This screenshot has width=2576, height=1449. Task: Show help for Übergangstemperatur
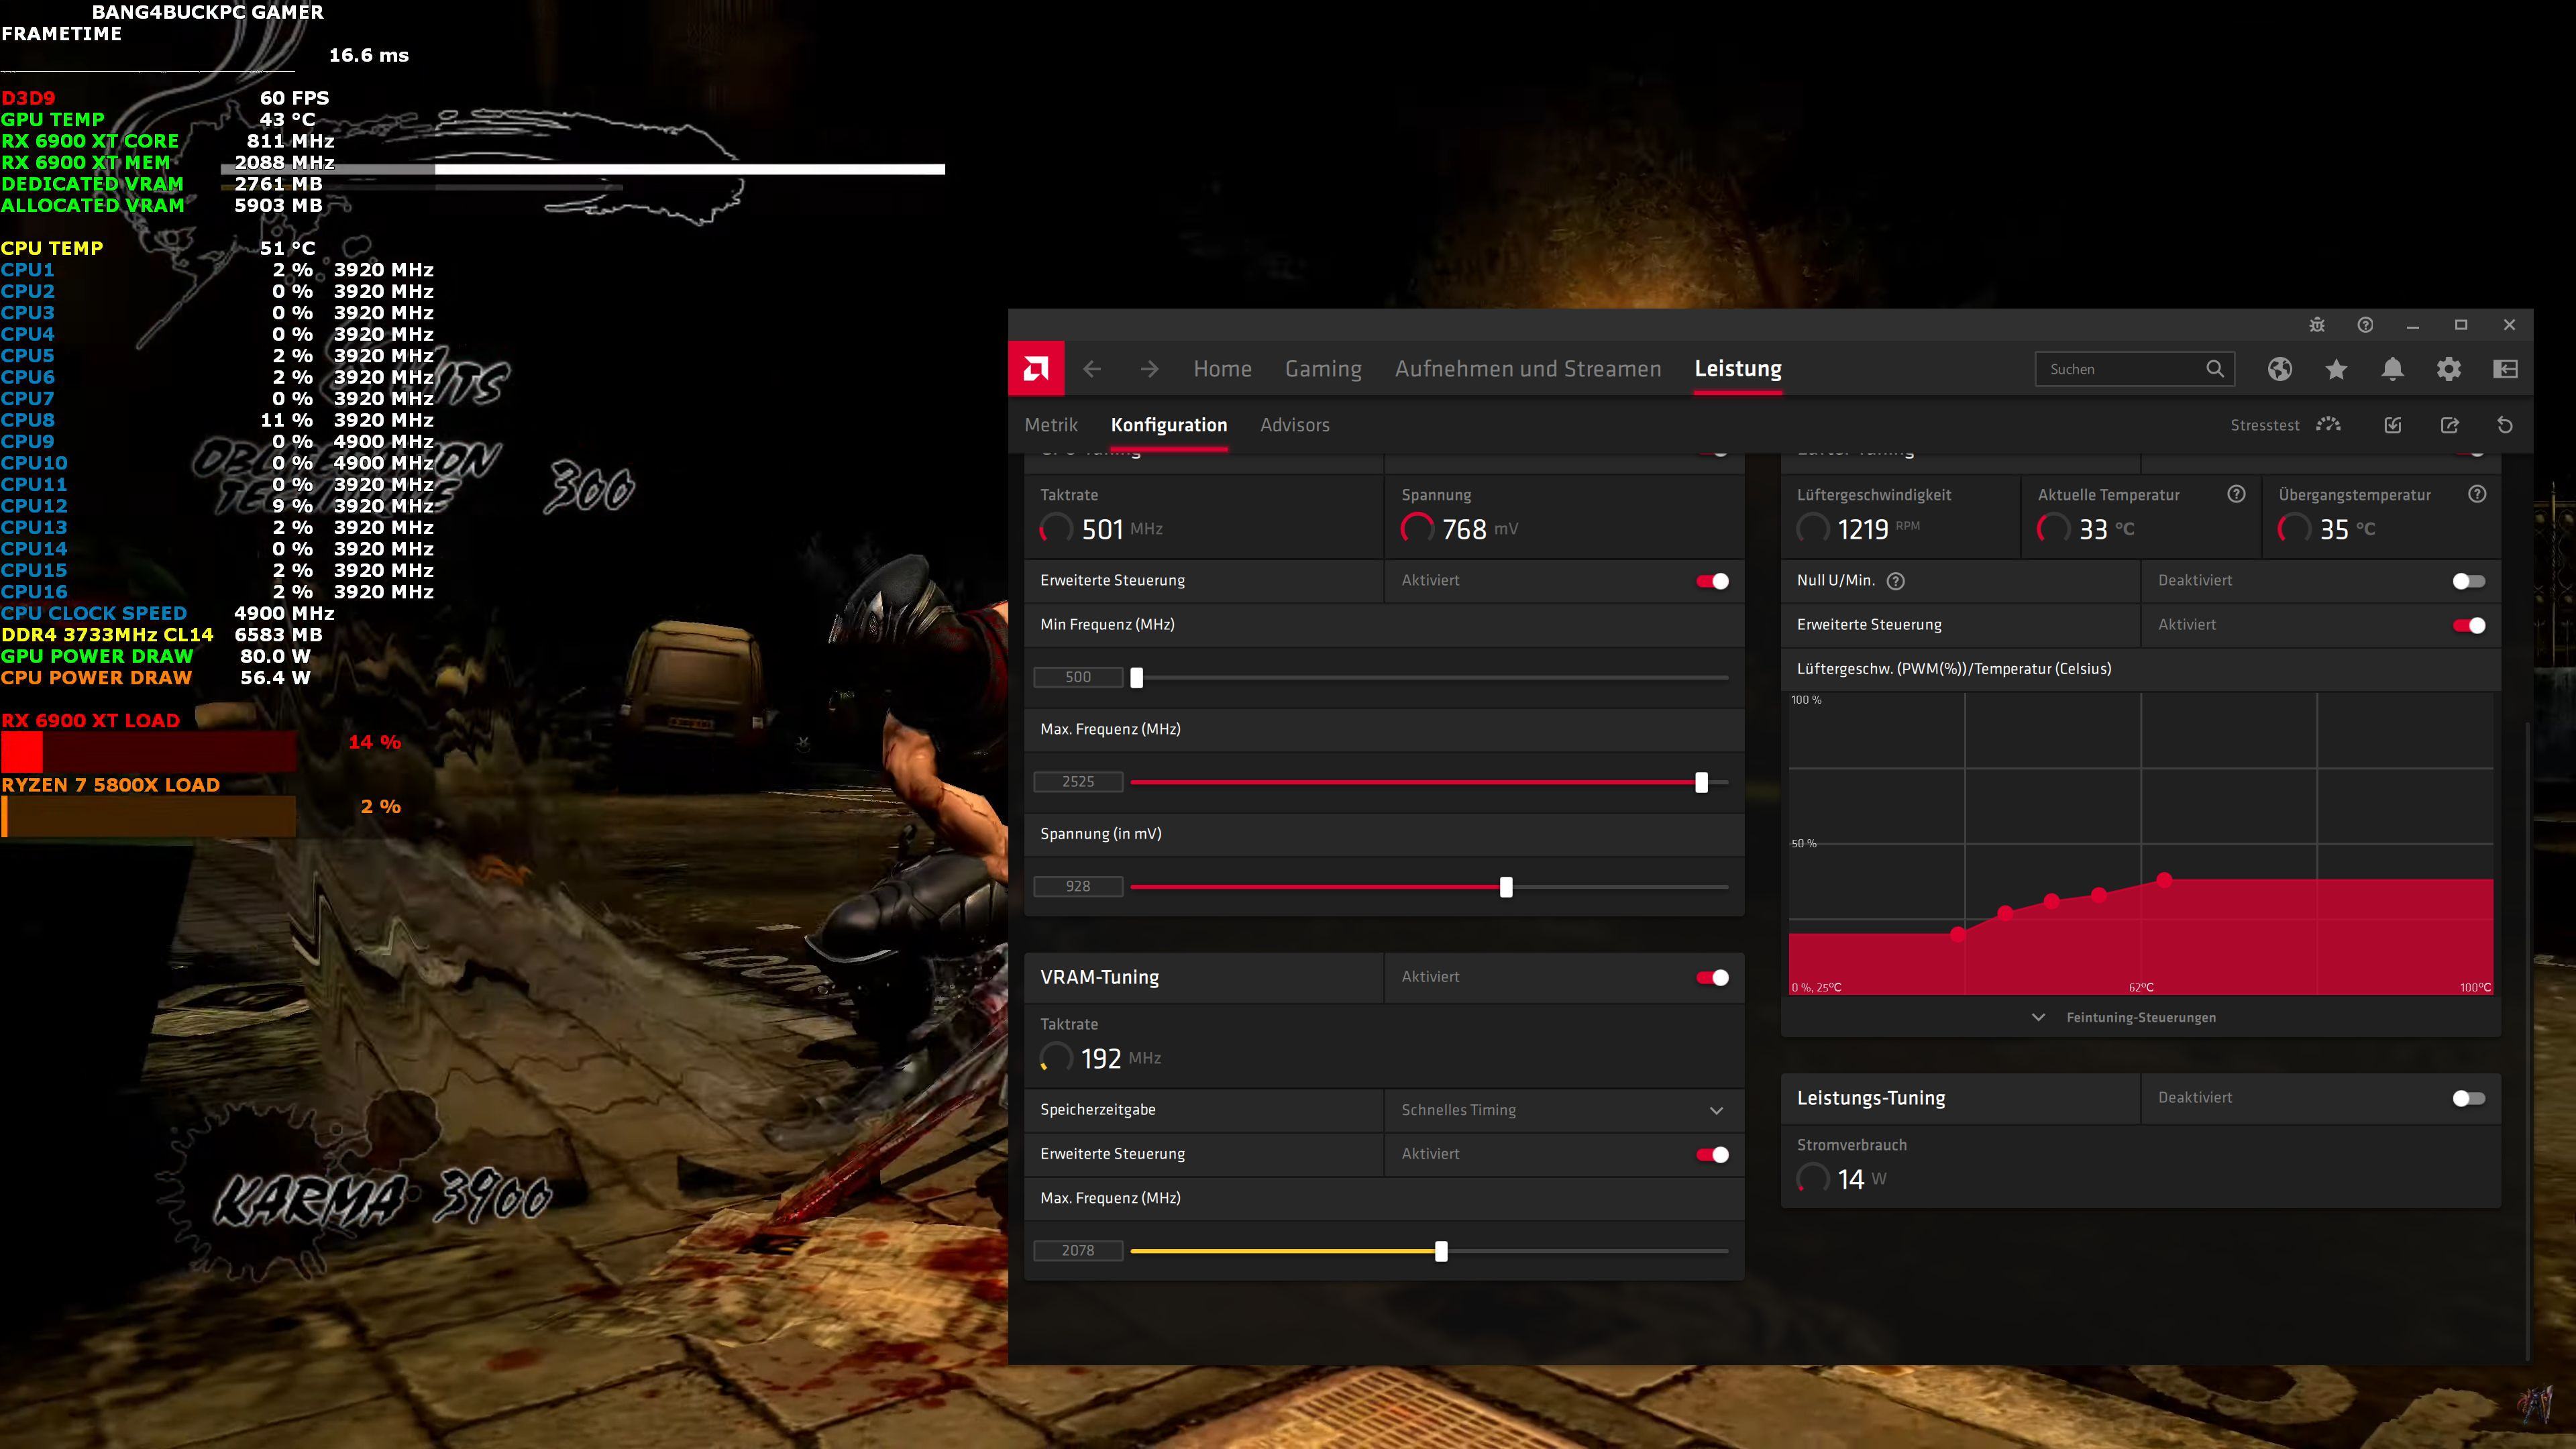click(x=2477, y=494)
